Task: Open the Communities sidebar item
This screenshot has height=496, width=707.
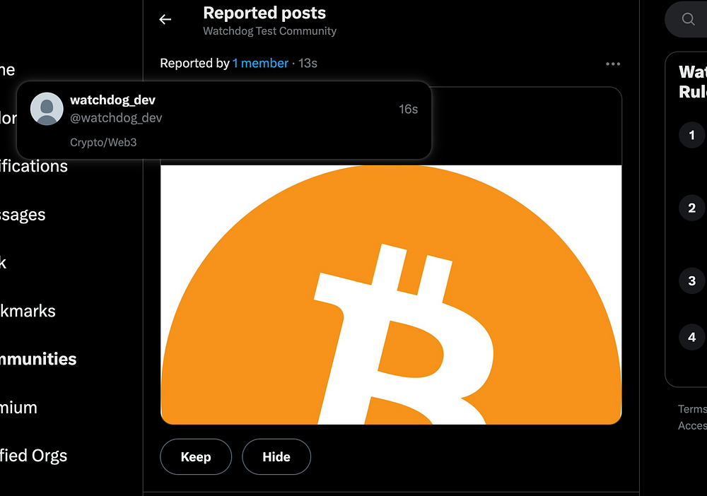Action: tap(38, 359)
